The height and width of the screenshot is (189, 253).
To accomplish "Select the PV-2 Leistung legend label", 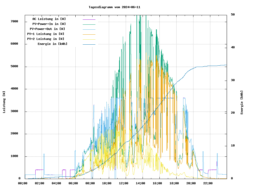I will tap(46, 39).
